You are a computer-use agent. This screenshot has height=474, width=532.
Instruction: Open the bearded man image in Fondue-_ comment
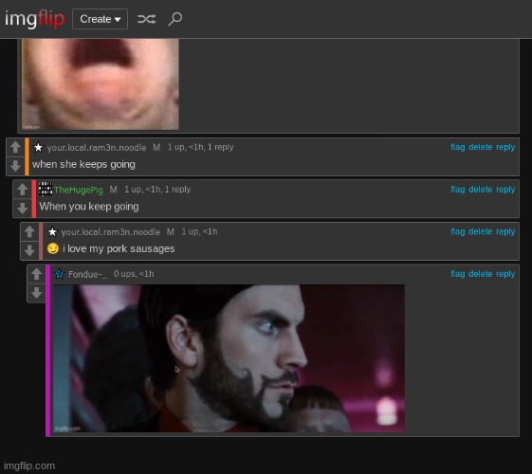tap(229, 358)
